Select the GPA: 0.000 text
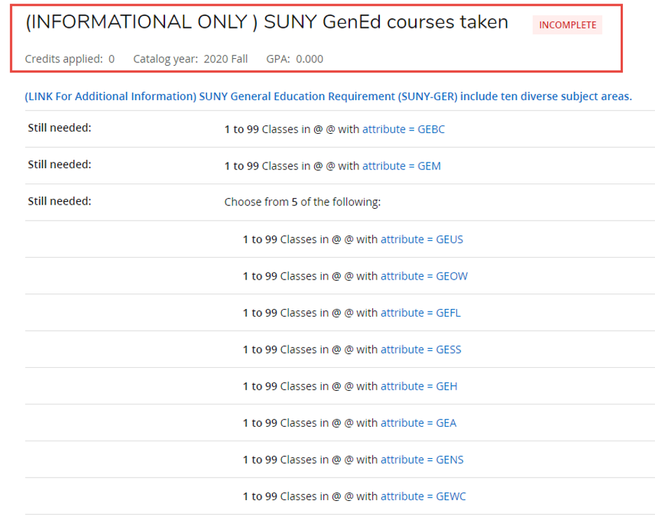This screenshot has height=517, width=655. tap(295, 59)
